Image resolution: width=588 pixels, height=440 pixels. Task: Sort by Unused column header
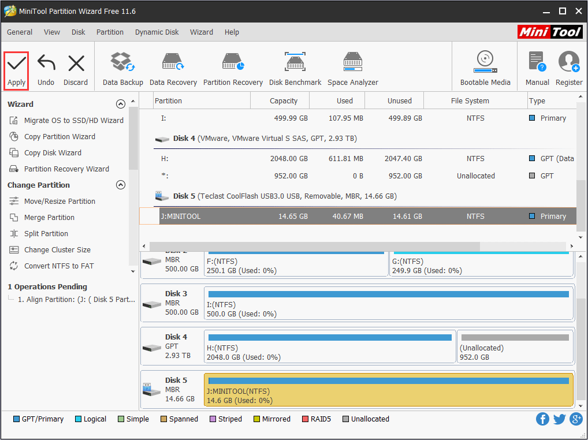[394, 101]
